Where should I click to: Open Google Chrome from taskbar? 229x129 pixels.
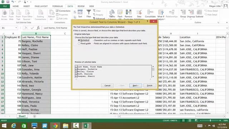(x=55, y=126)
